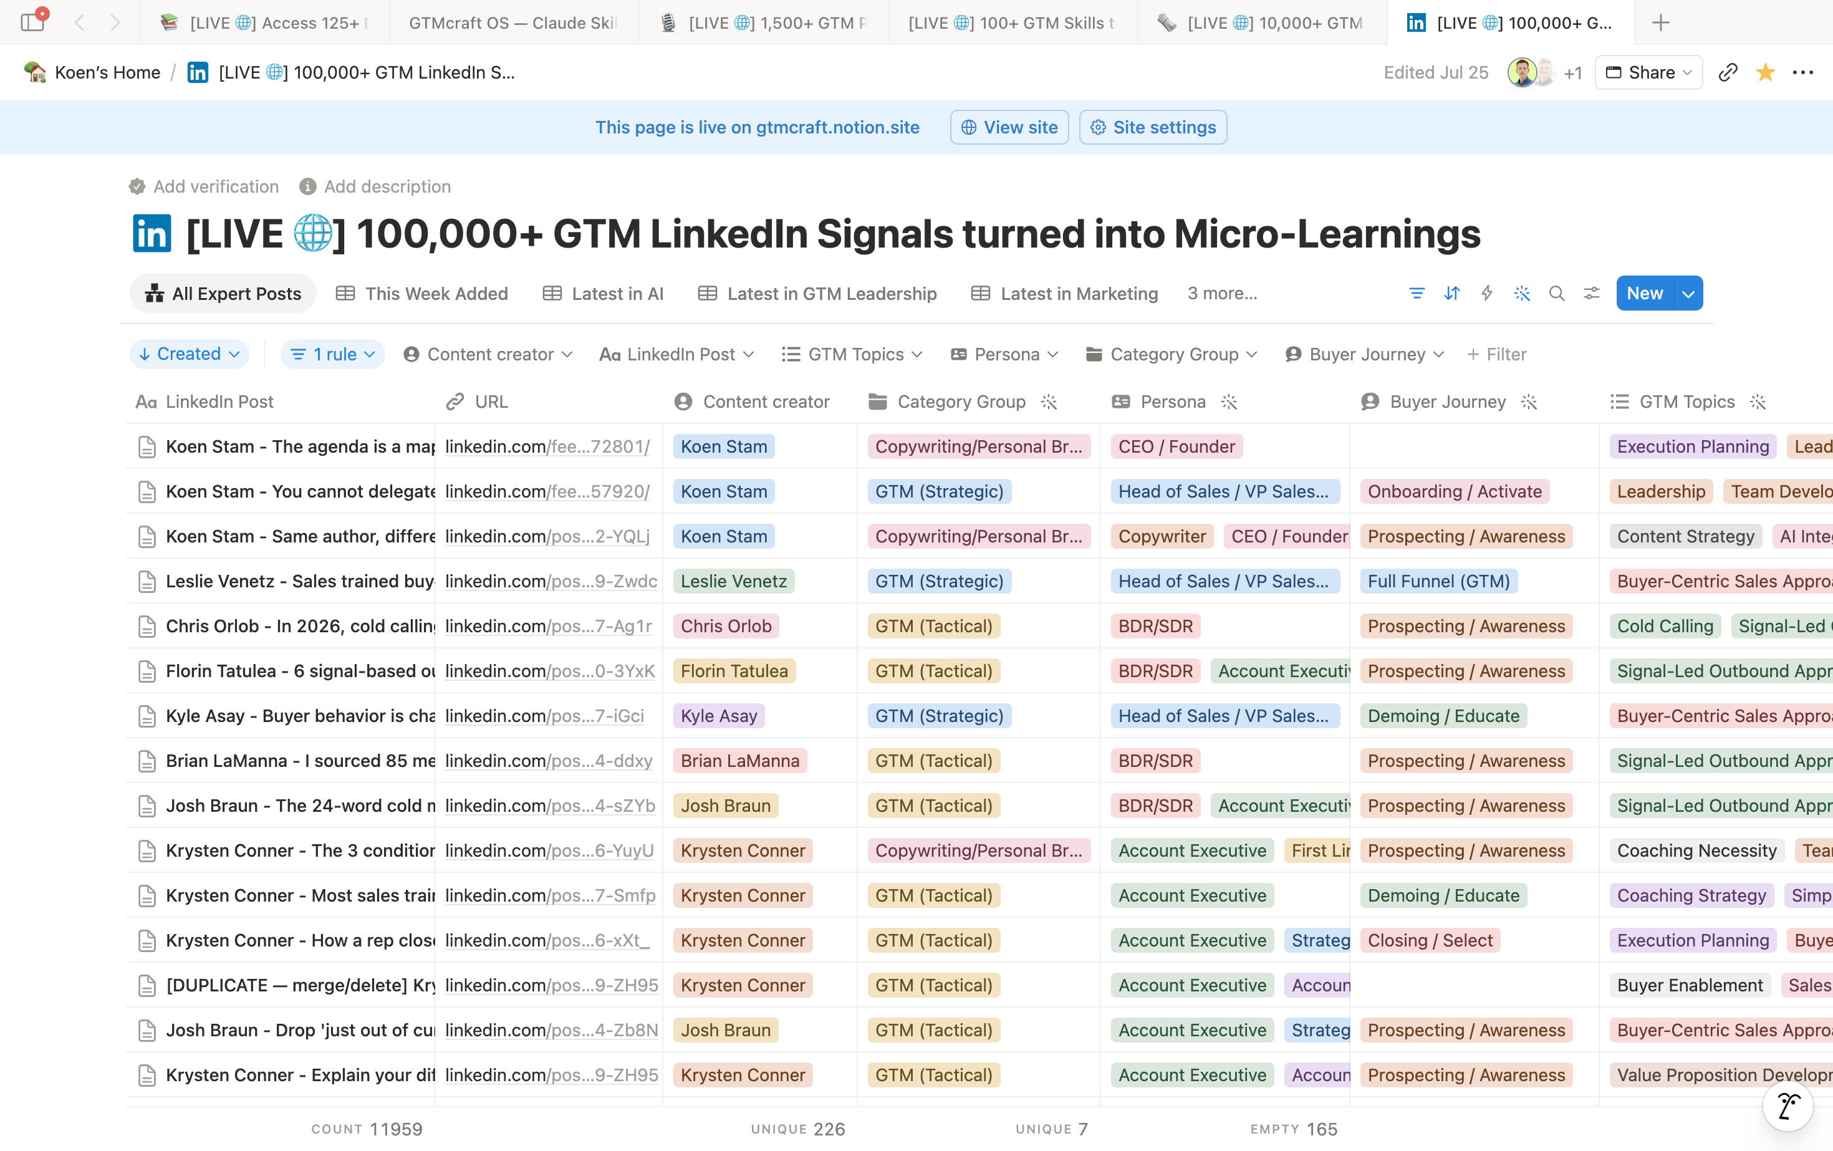1833x1151 pixels.
Task: Open the three-dot page menu
Action: [x=1802, y=72]
